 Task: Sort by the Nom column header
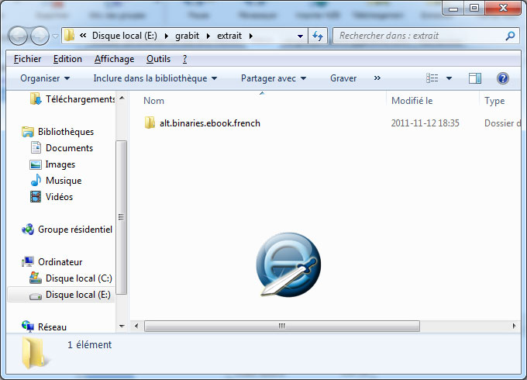(153, 101)
